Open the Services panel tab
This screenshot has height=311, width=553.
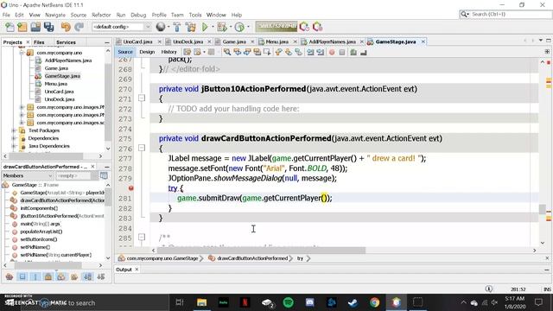pos(66,42)
